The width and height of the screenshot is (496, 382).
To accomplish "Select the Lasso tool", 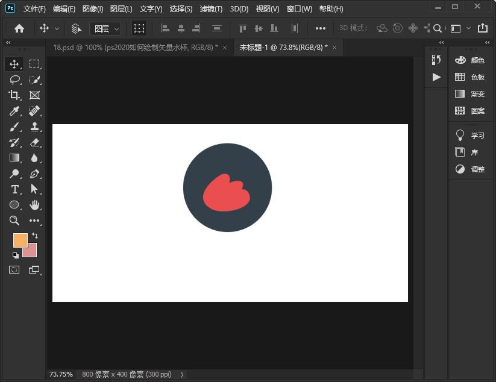I will click(x=14, y=80).
